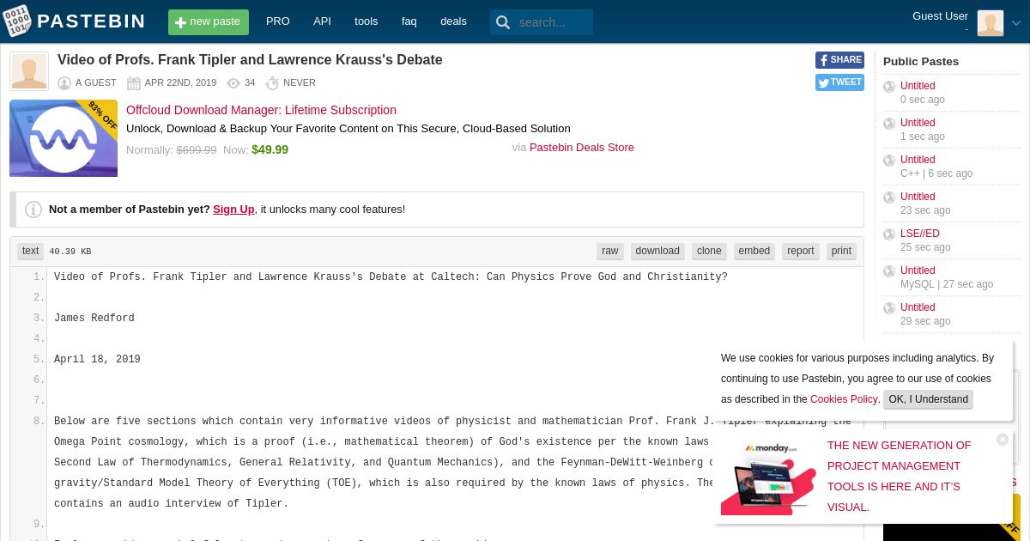
Task: Clone this paste
Action: [x=709, y=251]
